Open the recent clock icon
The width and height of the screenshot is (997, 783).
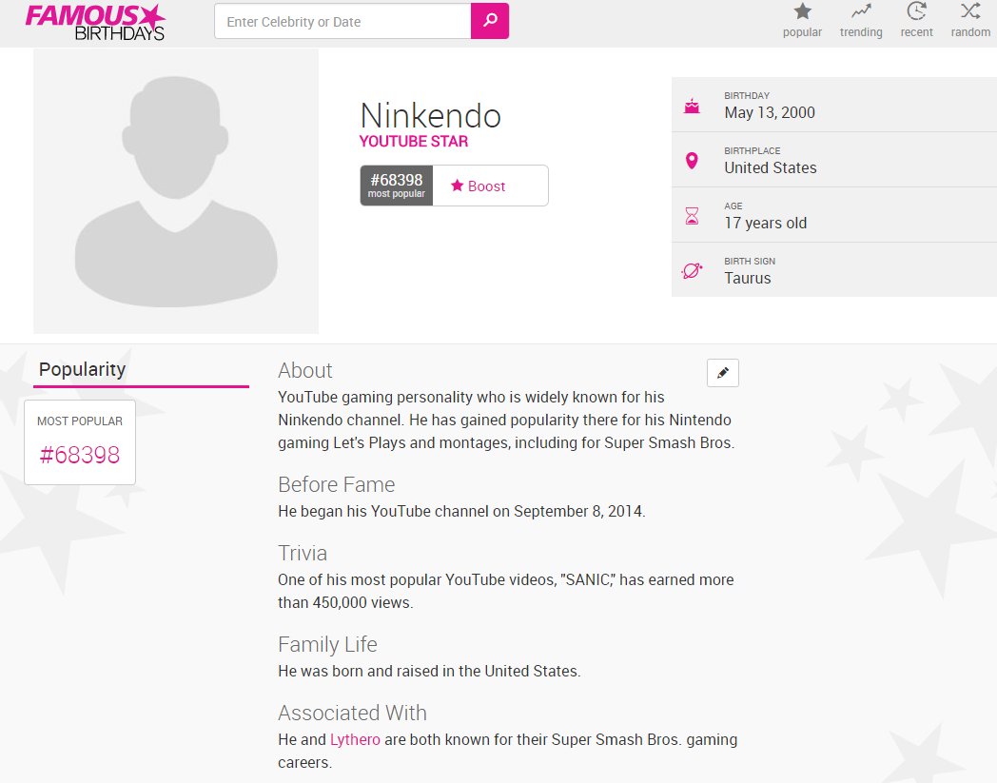coord(916,10)
